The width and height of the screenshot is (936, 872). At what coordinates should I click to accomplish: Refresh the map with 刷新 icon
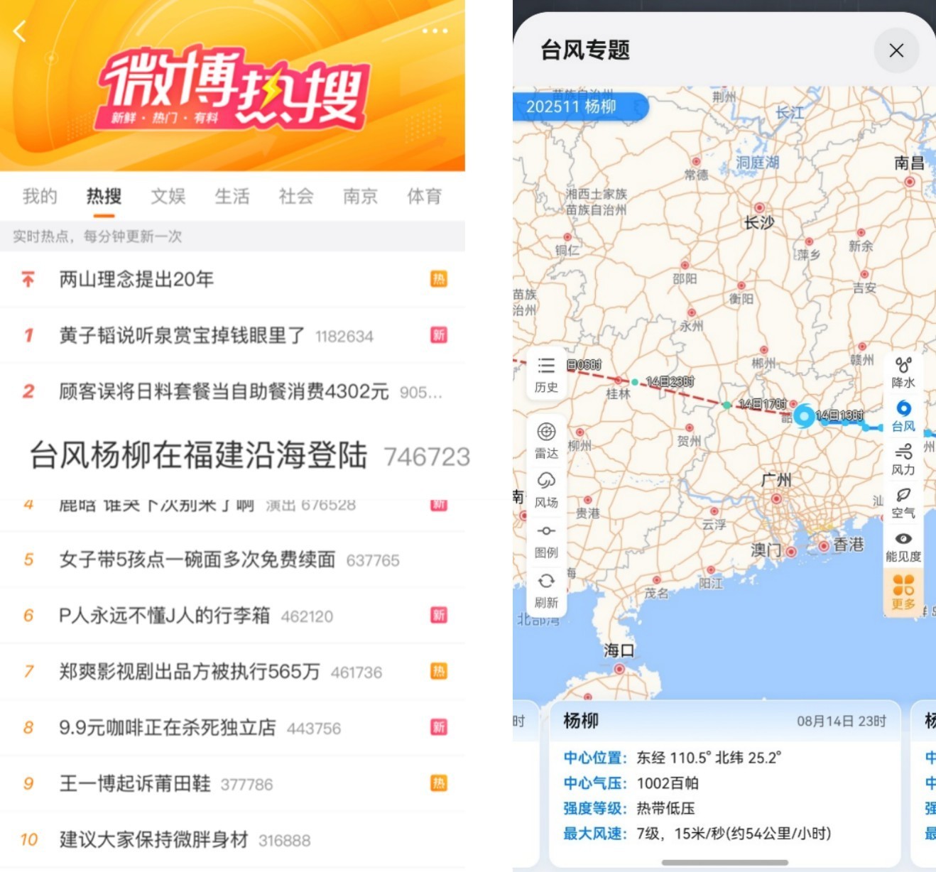point(546,589)
